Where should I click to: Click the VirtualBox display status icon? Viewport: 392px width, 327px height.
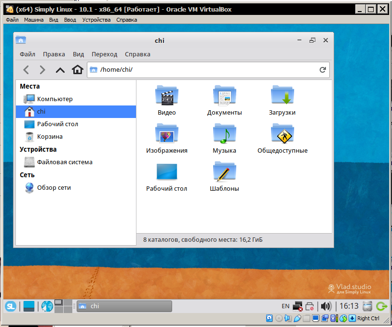315,318
